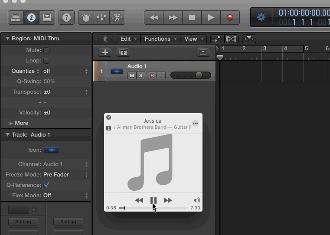This screenshot has height=235, width=330.
Task: Toggle the region Mute checkbox
Action: [x=46, y=50]
